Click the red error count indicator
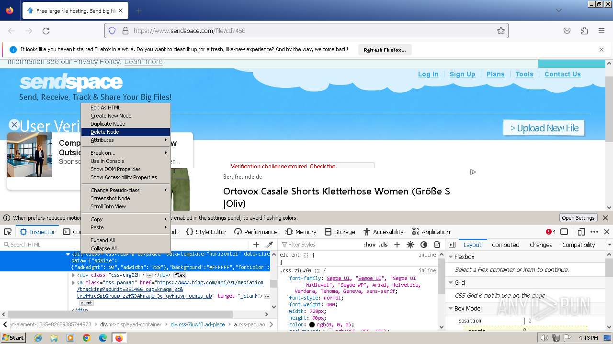Screen dimensions: 613x344 [551, 232]
